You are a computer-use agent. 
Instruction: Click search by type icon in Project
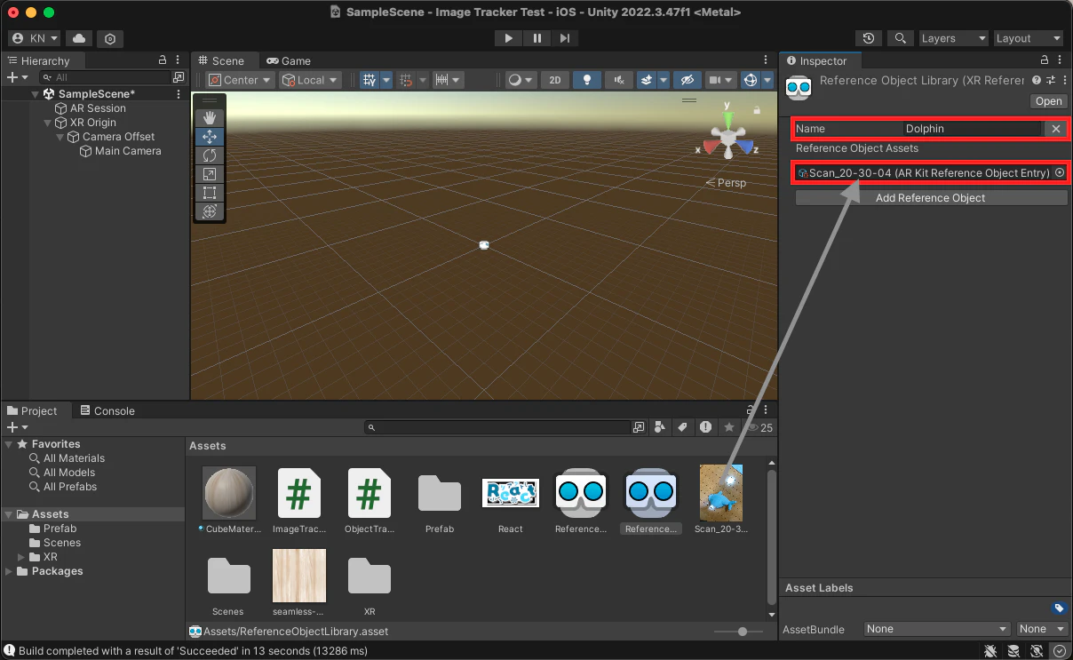(x=660, y=427)
